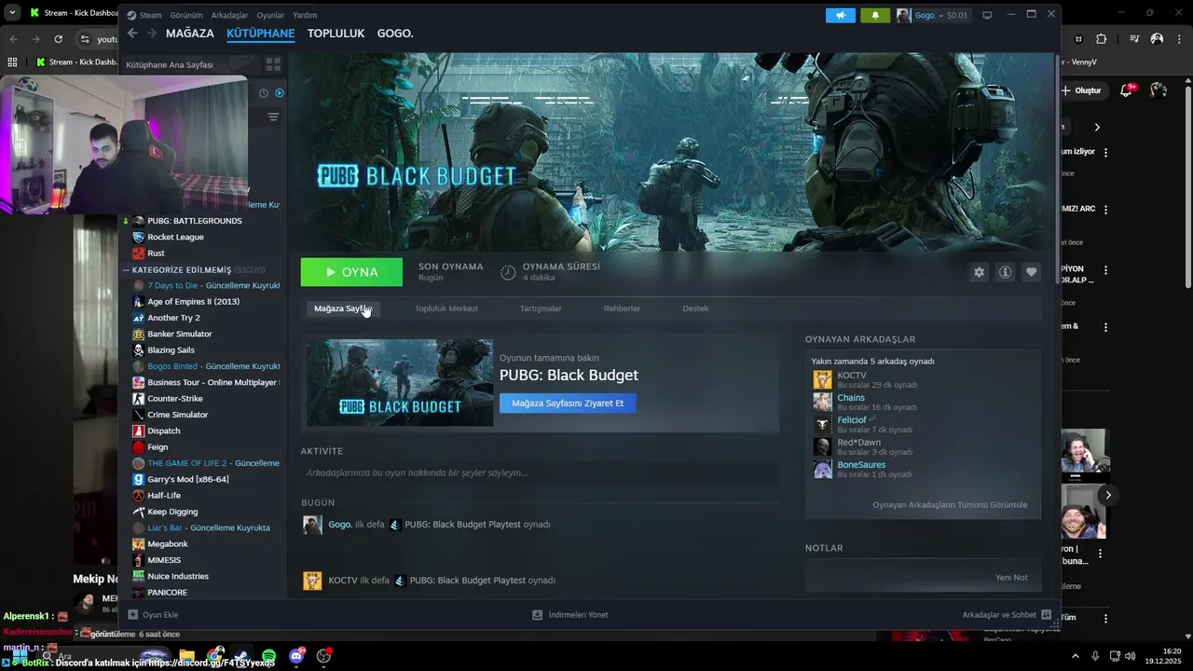Screen dimensions: 1193x671
Task: Click Oynayan Arkadaşların Tümünü Görüntüle link
Action: (950, 505)
